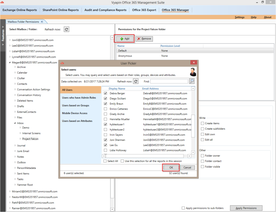Uncheck hybtestuser1

[105, 124]
